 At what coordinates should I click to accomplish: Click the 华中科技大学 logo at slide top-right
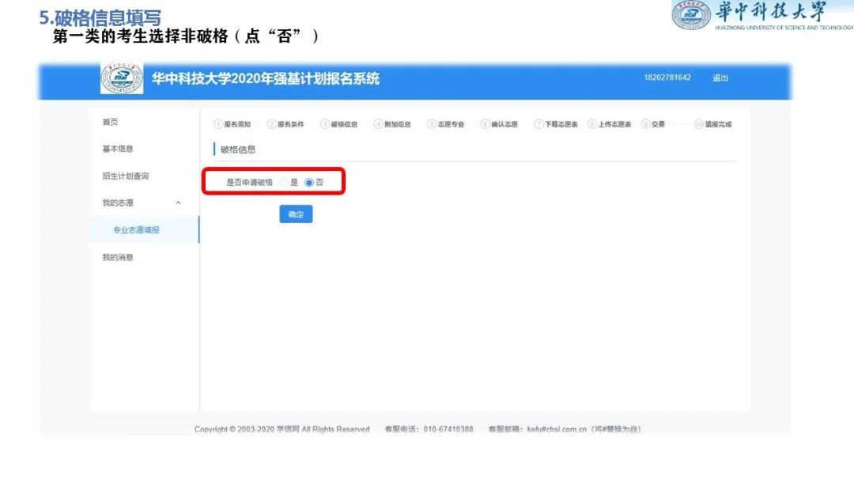tap(762, 15)
